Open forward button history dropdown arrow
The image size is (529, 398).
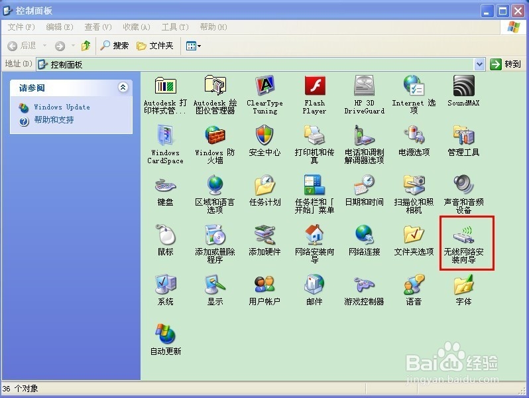click(73, 46)
